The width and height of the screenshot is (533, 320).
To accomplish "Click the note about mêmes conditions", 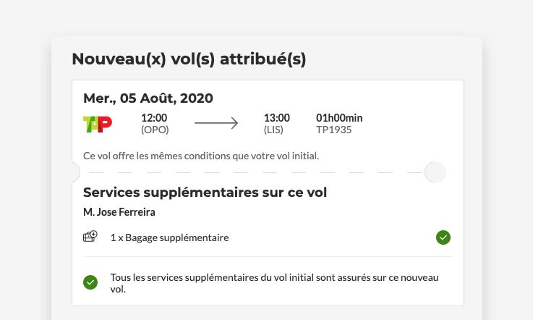I will (x=201, y=156).
